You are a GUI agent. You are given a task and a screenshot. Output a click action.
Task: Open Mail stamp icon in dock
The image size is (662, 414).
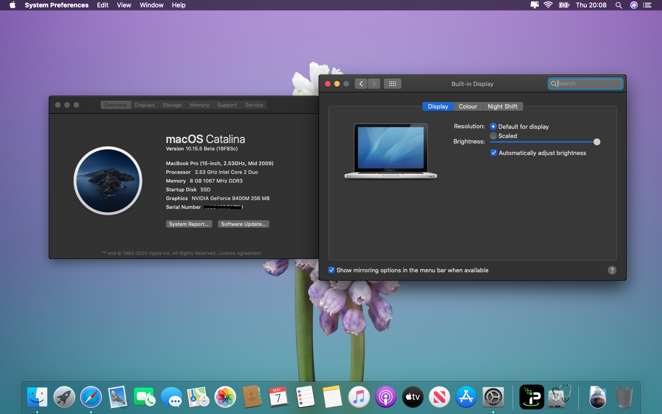(118, 397)
